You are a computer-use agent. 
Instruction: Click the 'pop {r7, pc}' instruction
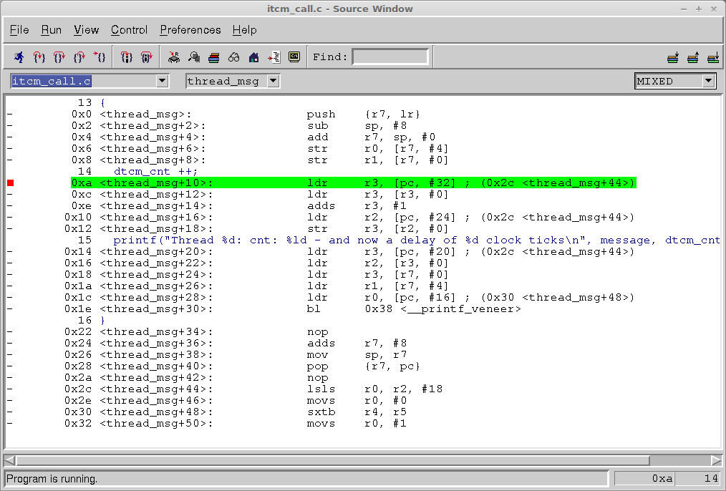[x=364, y=366]
